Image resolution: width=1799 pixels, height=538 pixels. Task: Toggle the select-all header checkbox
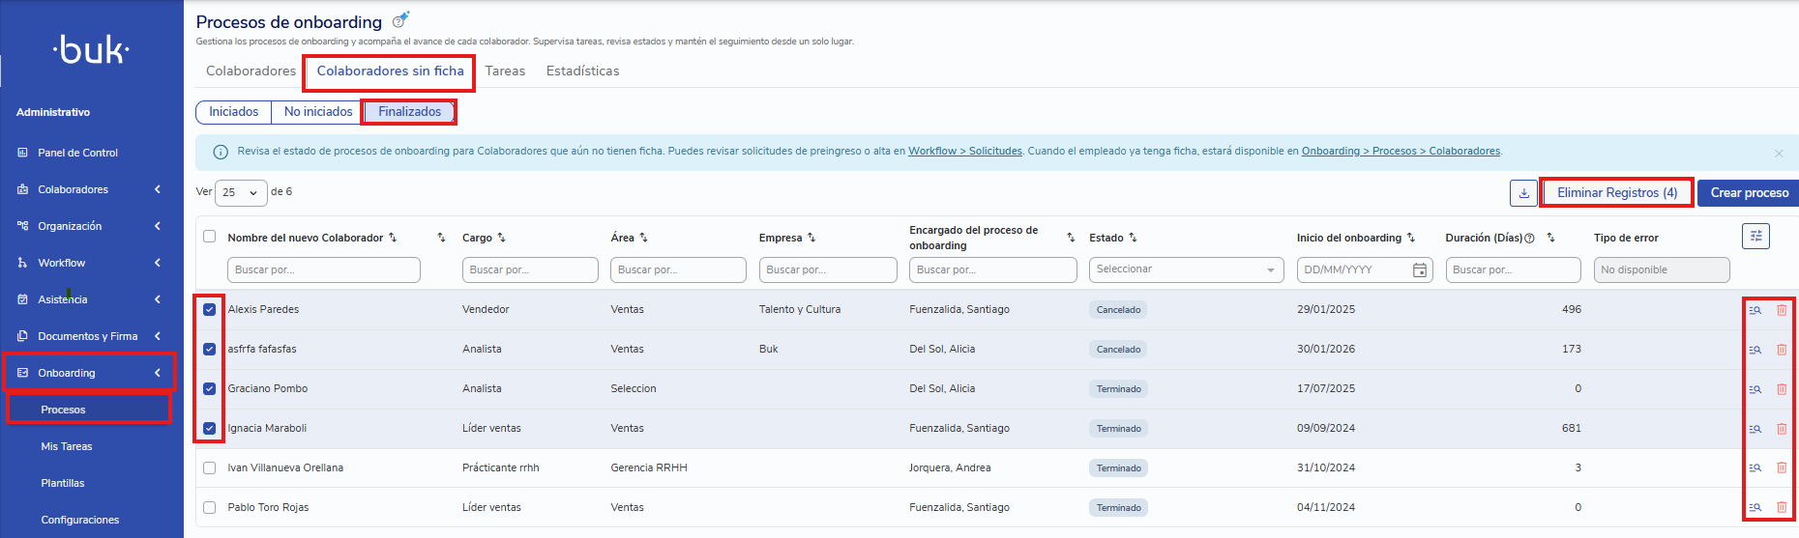click(210, 237)
